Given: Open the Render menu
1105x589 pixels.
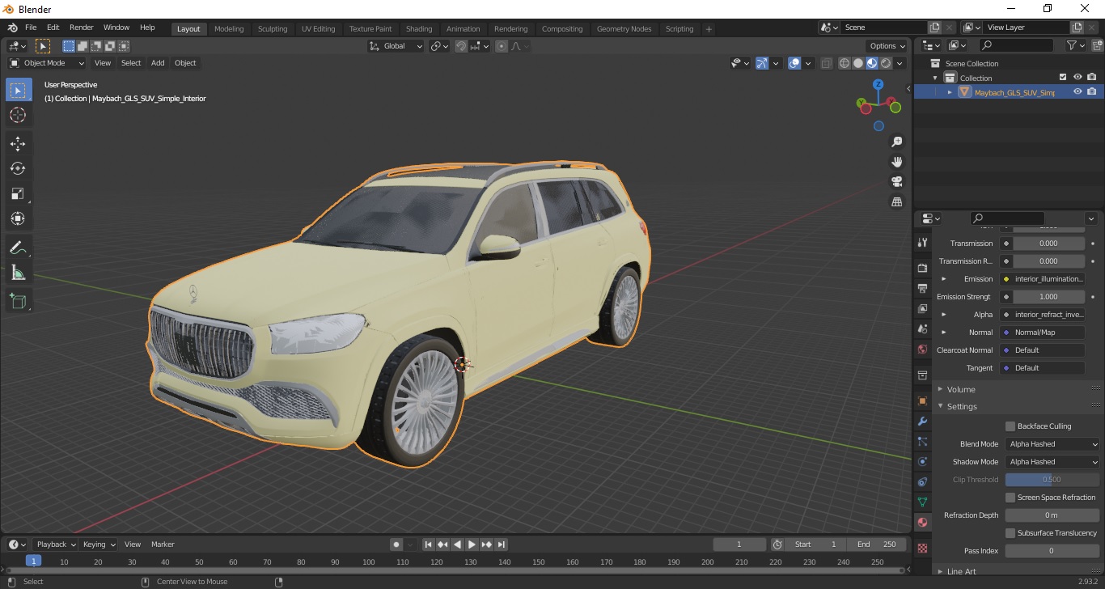Looking at the screenshot, I should point(82,28).
